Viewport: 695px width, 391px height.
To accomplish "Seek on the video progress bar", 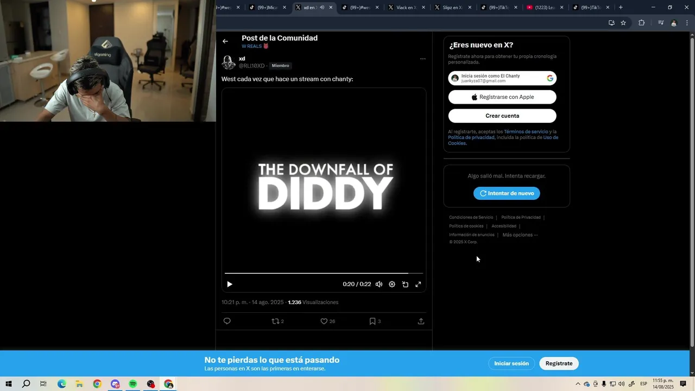I will click(324, 273).
